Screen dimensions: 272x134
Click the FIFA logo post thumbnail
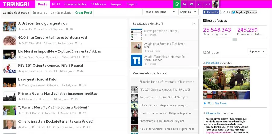pyautogui.click(x=10, y=68)
